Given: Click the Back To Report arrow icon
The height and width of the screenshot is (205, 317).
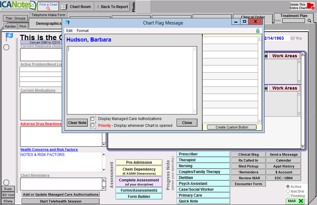Looking at the screenshot, I should [98, 7].
